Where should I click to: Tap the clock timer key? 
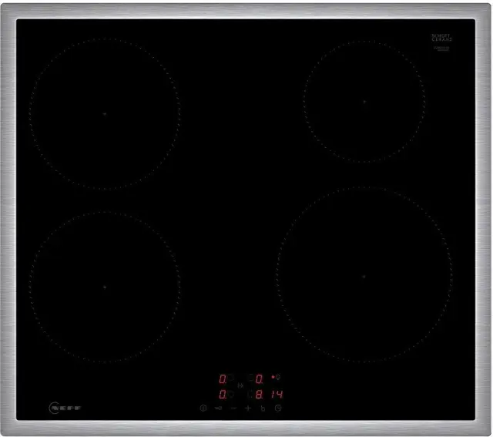278,408
